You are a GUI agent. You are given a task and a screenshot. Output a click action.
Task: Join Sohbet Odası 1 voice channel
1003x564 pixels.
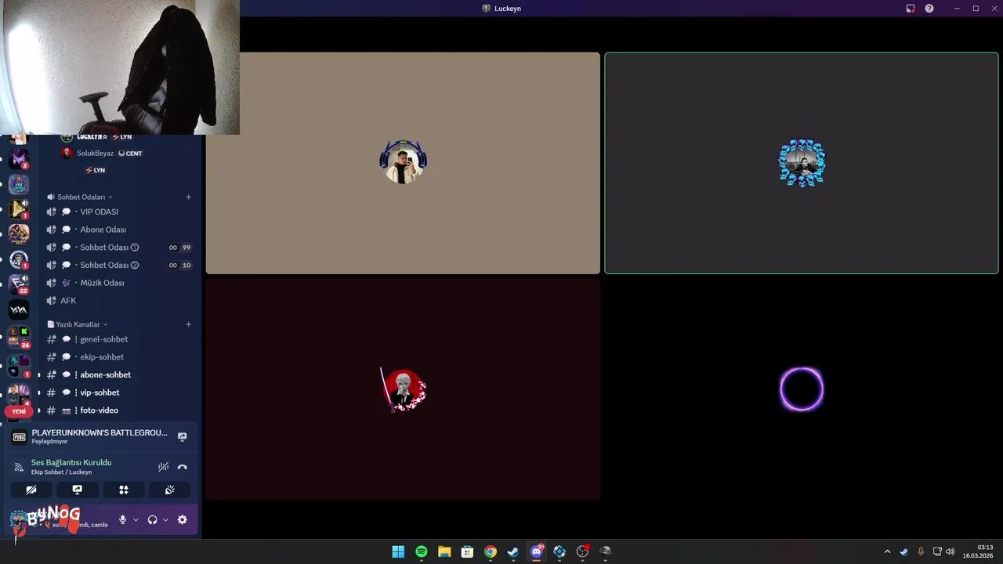tap(118, 248)
